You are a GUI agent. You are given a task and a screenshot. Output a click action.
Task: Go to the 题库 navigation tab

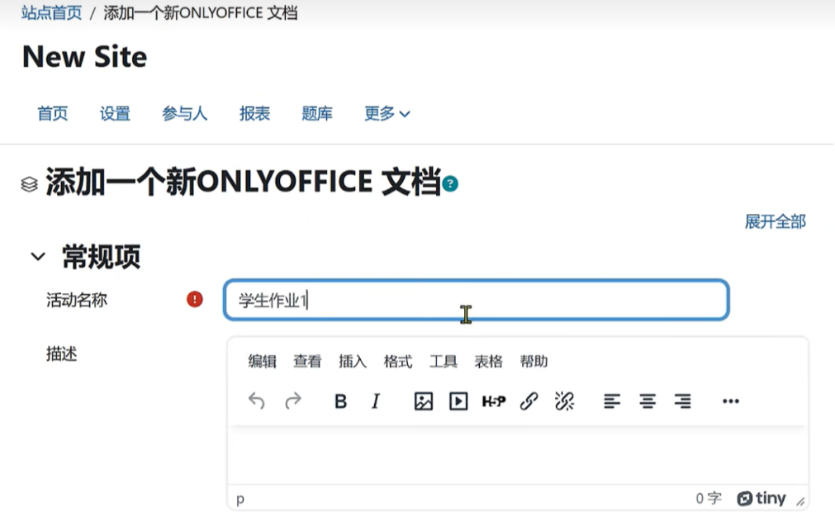[317, 113]
